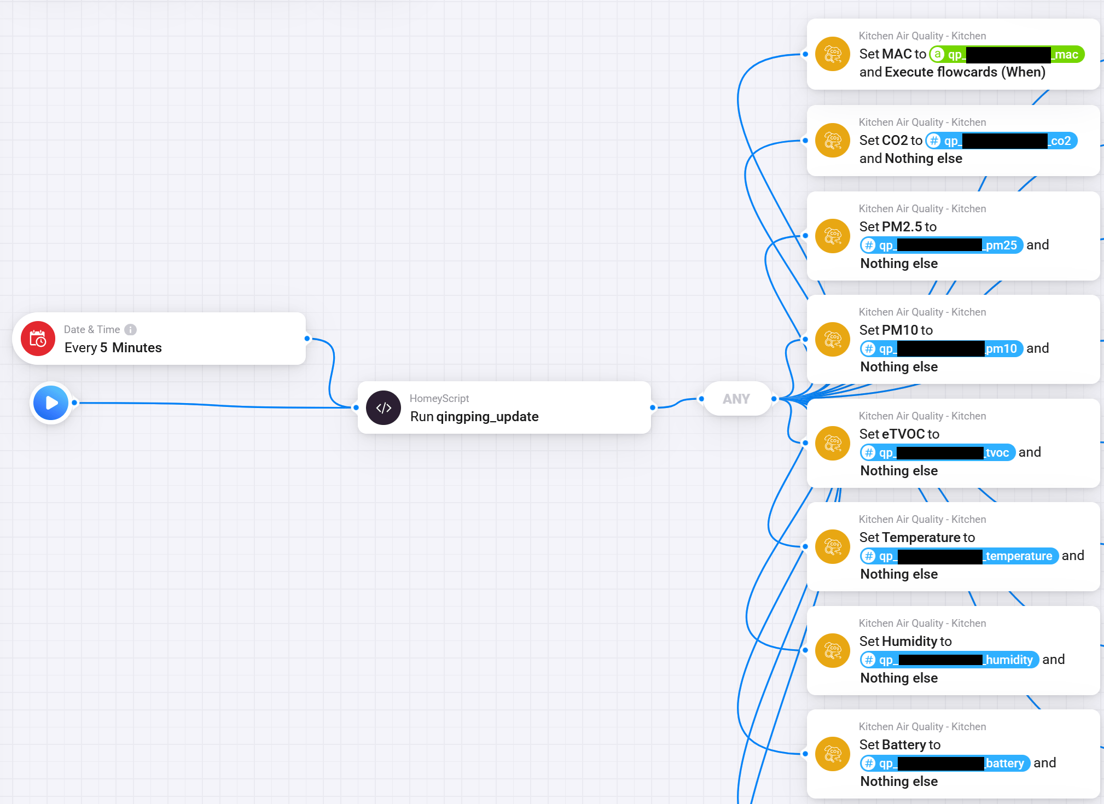
Task: Click the ANY logic node
Action: [736, 399]
